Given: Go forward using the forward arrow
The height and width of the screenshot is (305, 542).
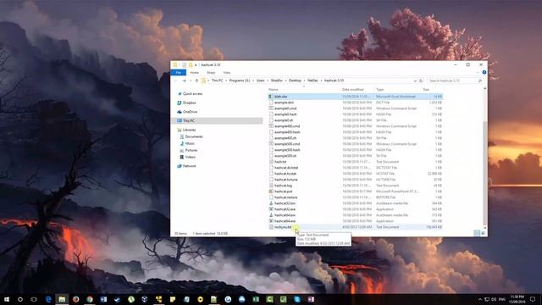Looking at the screenshot, I should coord(185,80).
